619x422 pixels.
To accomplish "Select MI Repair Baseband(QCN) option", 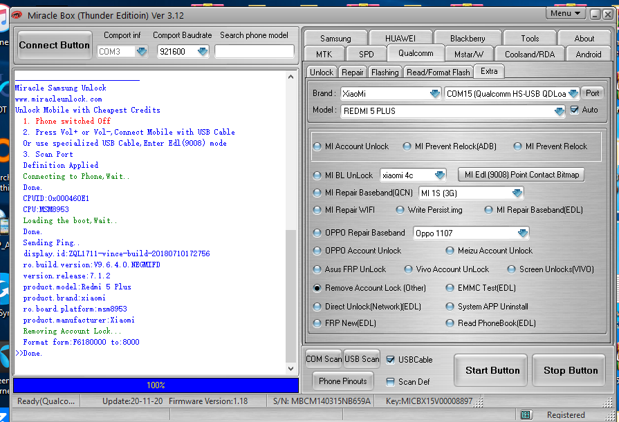I will click(362, 193).
